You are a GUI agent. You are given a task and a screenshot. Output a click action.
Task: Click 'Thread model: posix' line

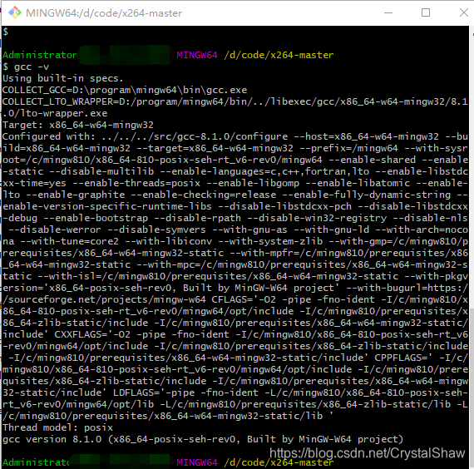(57, 428)
